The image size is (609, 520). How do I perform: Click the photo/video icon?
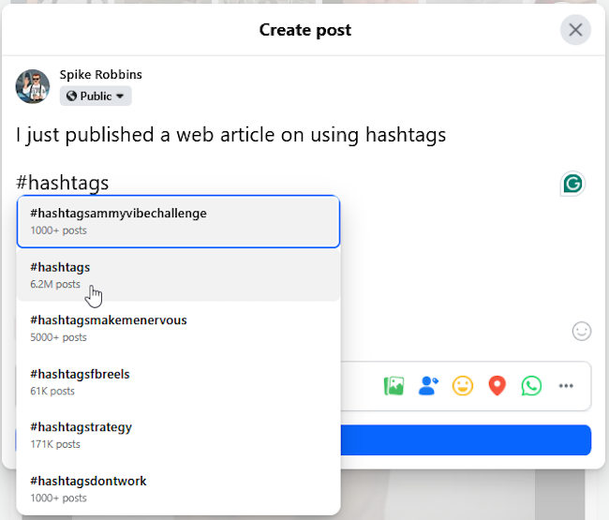coord(394,386)
